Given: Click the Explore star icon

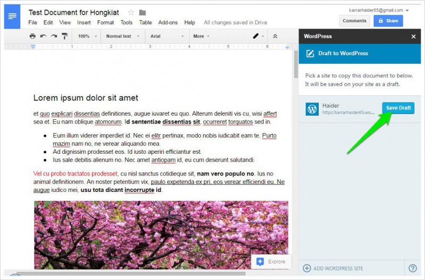Looking at the screenshot, I should tap(260, 261).
